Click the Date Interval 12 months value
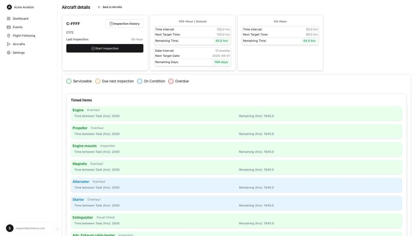Image resolution: width=414 pixels, height=236 pixels. click(x=222, y=51)
